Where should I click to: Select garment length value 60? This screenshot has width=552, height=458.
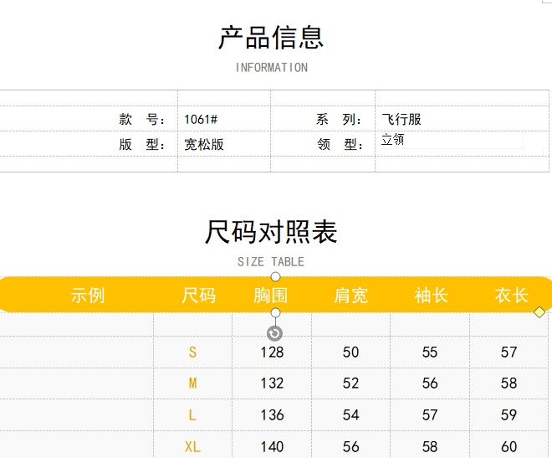509,447
